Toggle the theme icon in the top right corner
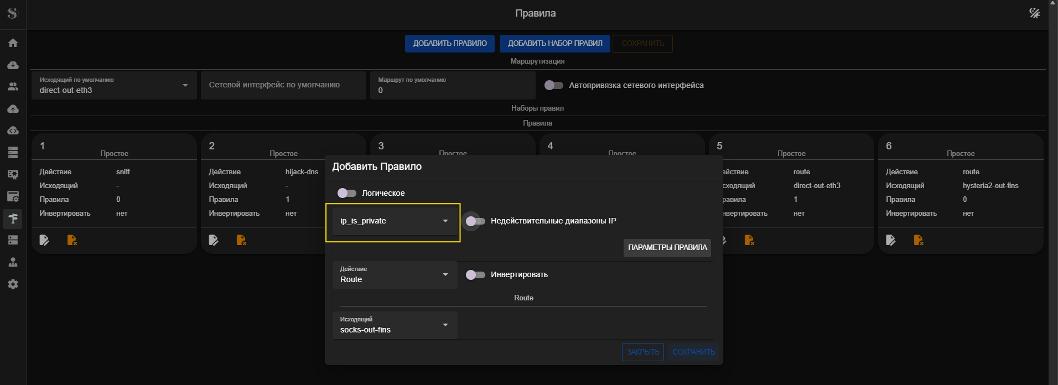 click(x=1034, y=13)
